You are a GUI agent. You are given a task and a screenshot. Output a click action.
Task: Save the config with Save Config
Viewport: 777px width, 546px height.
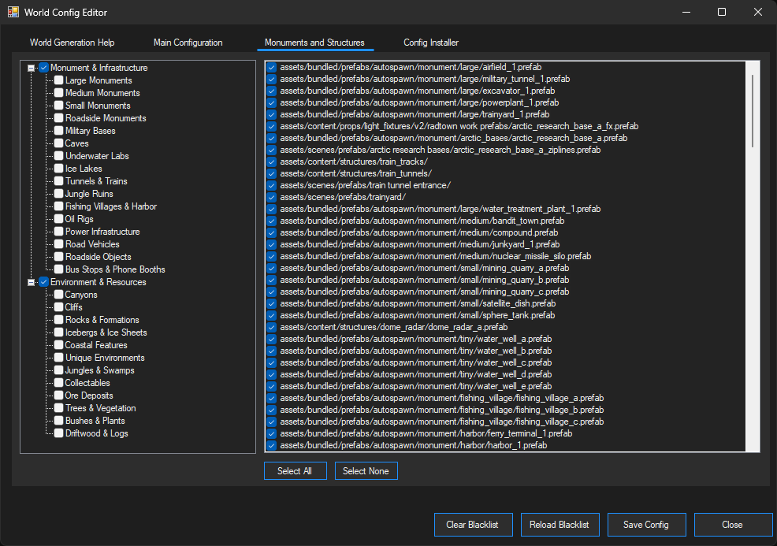pos(646,524)
